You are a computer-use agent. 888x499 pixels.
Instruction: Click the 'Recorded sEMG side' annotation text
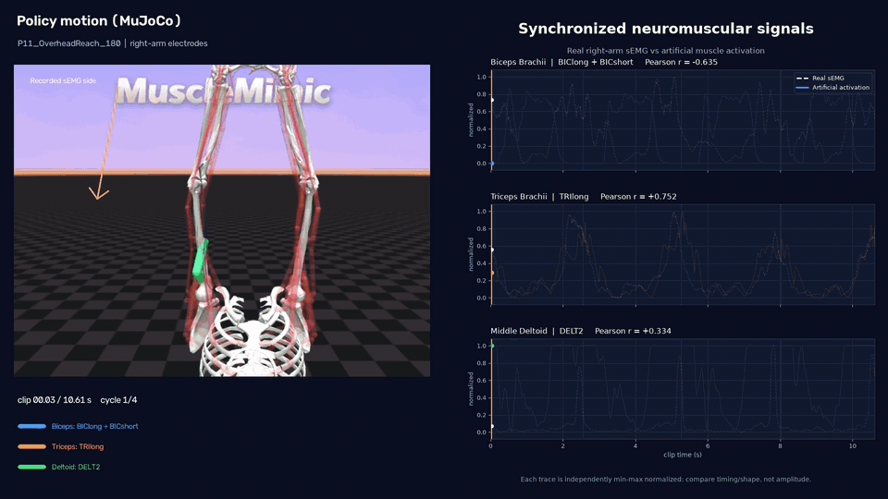click(x=63, y=81)
